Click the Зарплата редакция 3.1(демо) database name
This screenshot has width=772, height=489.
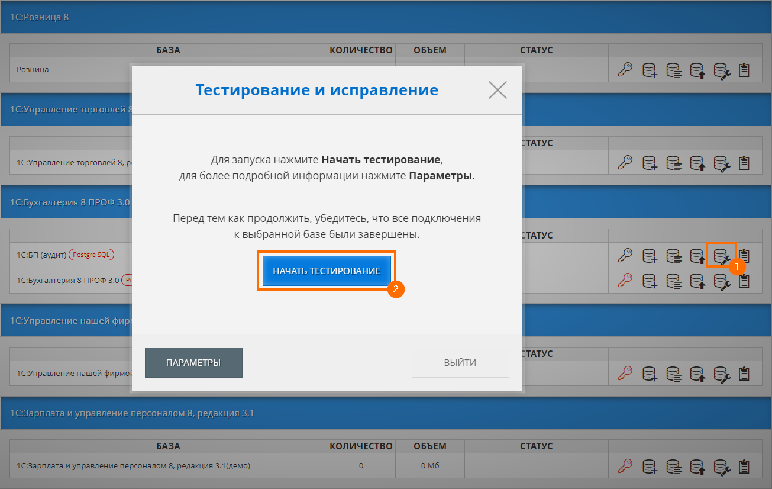(133, 465)
